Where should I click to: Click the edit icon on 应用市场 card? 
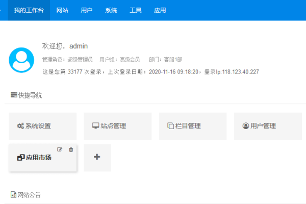click(60, 149)
